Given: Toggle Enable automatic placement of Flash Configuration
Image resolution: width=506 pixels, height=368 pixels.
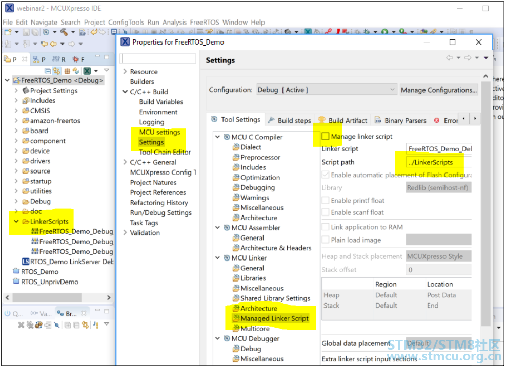Looking at the screenshot, I should point(325,175).
